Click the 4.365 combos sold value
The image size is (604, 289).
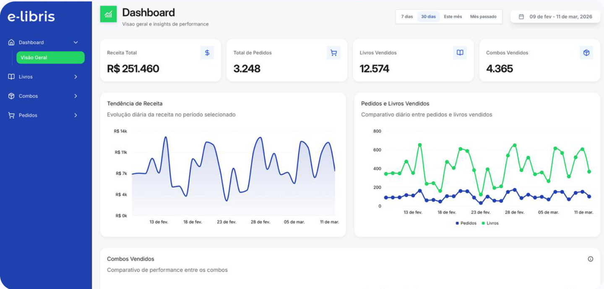click(500, 69)
